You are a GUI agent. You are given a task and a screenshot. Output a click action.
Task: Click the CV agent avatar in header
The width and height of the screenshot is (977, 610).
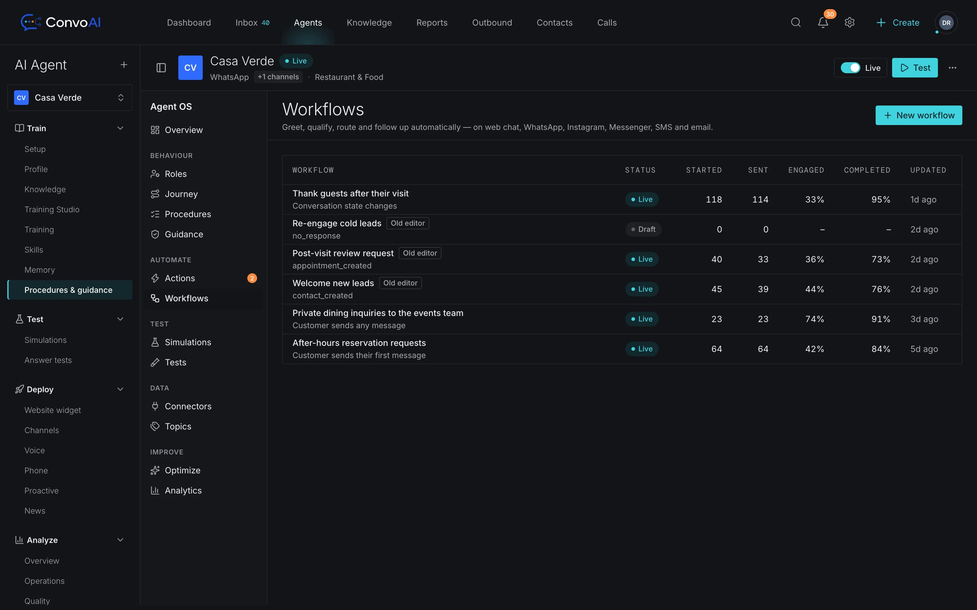[190, 67]
